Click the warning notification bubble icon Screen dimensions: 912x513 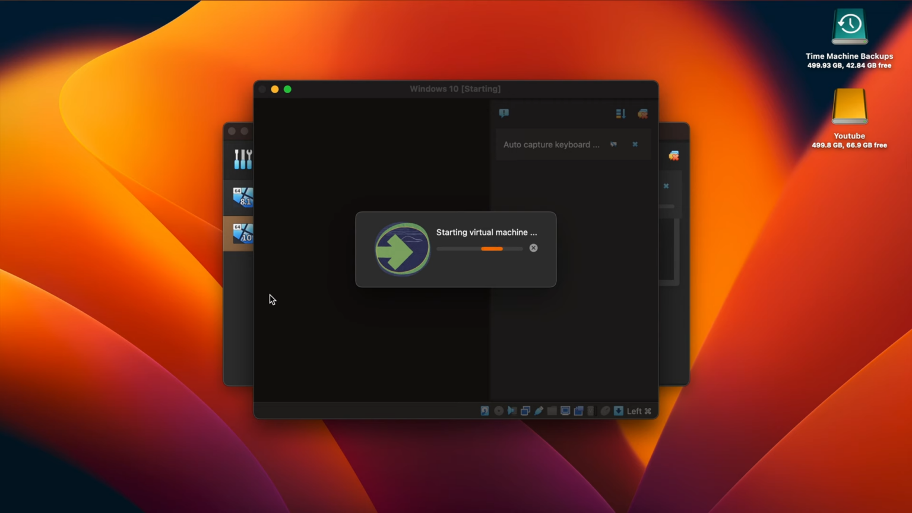[504, 113]
